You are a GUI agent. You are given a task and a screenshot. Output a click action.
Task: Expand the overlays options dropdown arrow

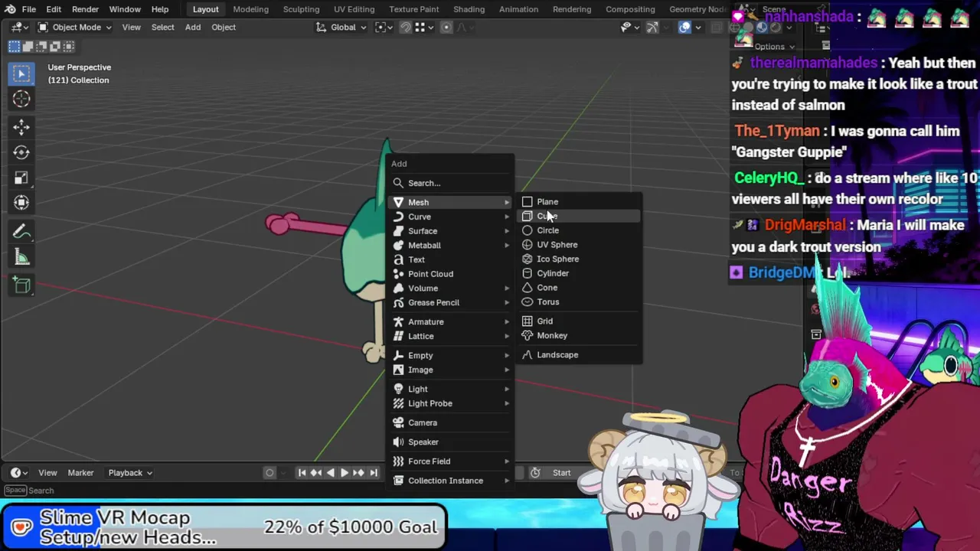coord(697,28)
